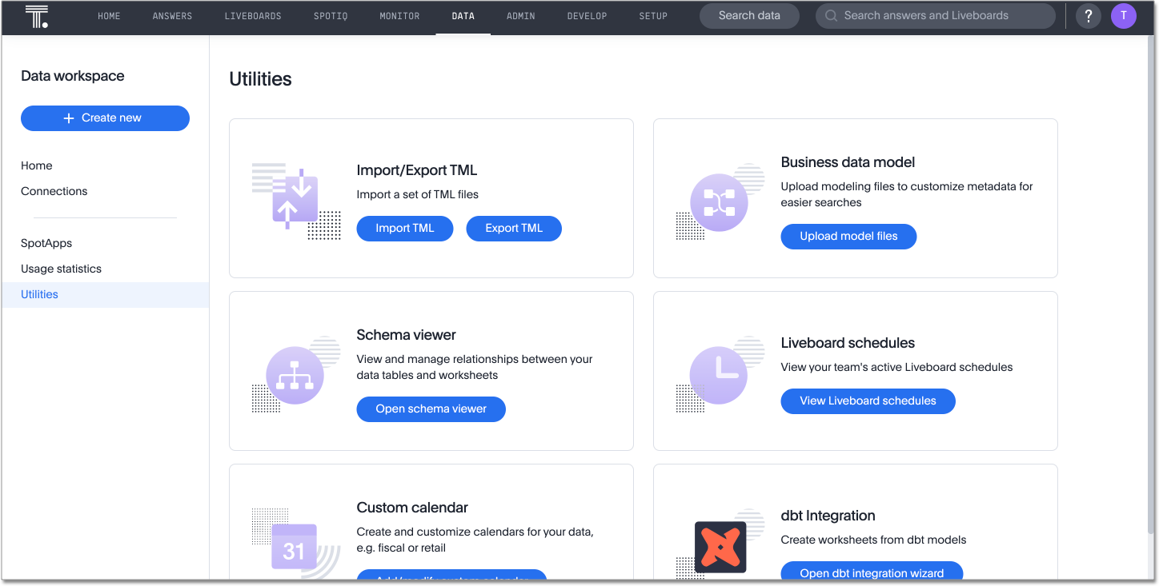The height and width of the screenshot is (586, 1159).
Task: Click the Liveboard schedules clock icon
Action: (x=719, y=375)
